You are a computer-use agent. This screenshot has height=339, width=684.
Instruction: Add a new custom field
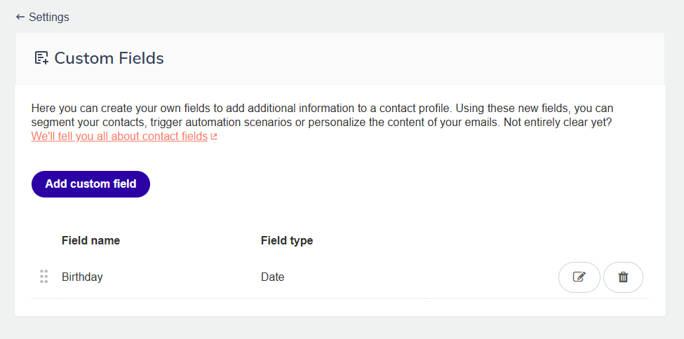click(x=90, y=184)
